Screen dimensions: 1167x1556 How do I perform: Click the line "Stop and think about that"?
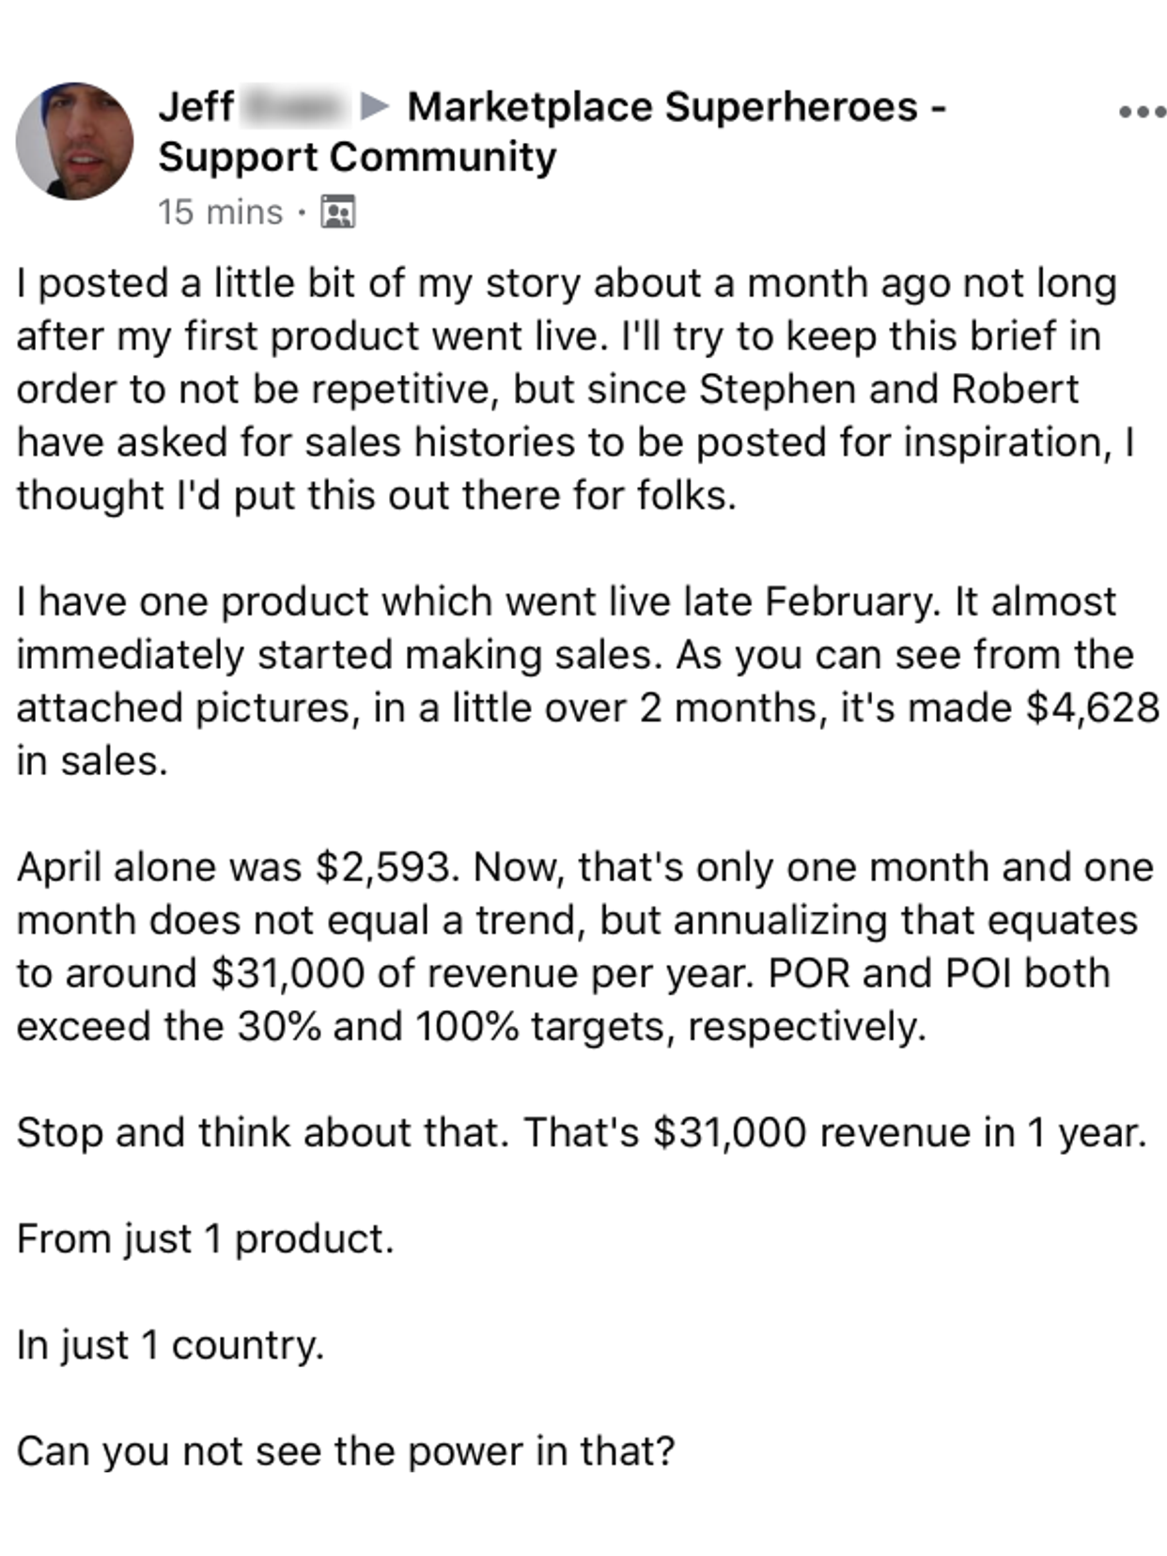(x=581, y=1132)
